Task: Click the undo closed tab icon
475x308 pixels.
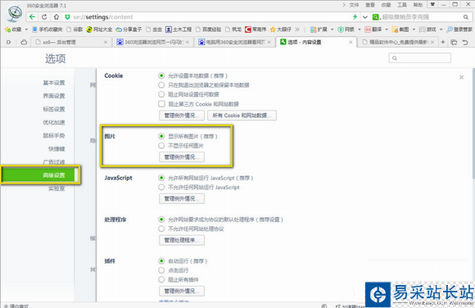Action: click(465, 43)
